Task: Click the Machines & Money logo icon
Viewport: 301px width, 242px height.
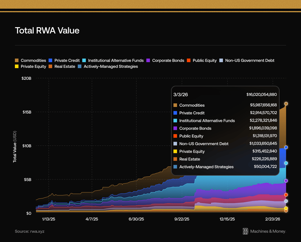Action: (x=245, y=231)
